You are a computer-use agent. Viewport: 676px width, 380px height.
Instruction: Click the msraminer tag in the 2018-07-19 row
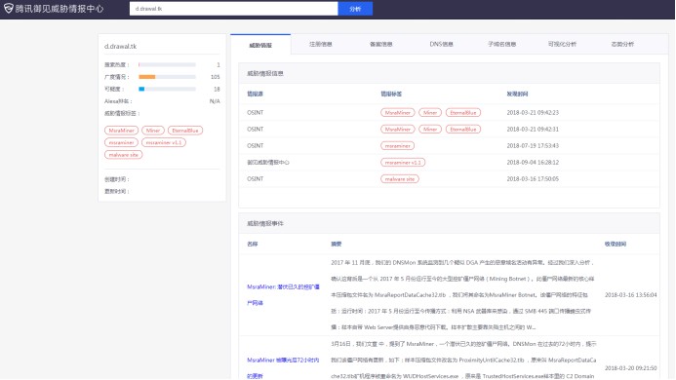point(397,145)
